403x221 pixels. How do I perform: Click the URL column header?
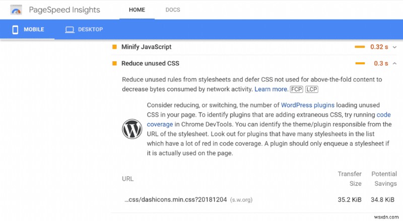[128, 179]
